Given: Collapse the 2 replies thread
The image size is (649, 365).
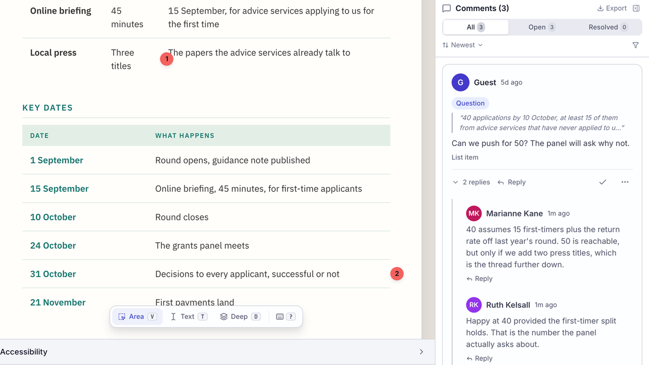Looking at the screenshot, I should tap(471, 182).
